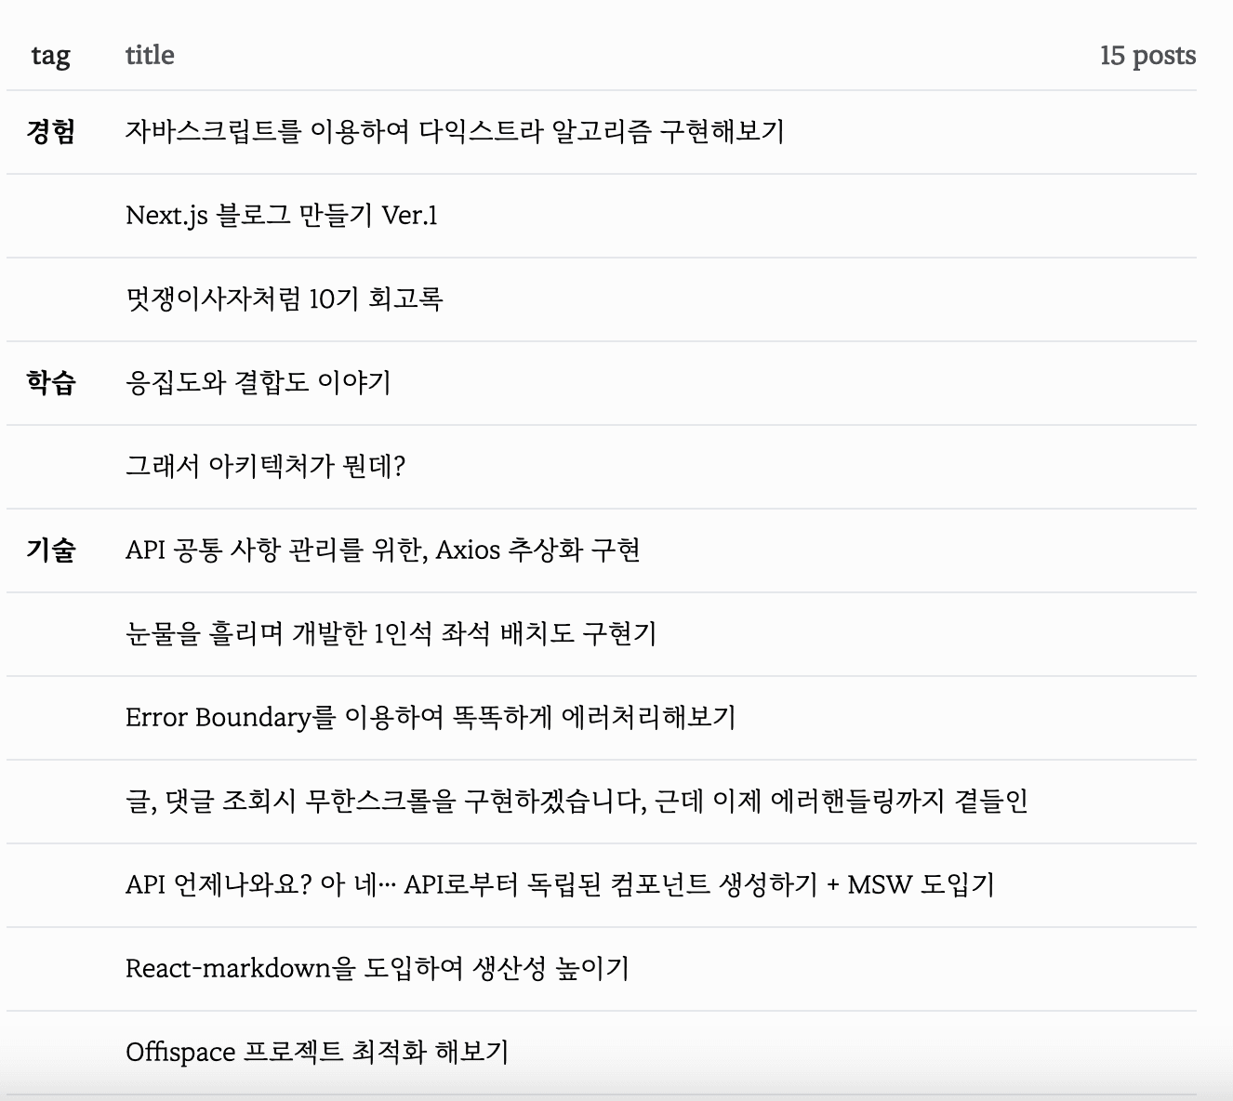
Task: Select the 경험 tag
Action: point(51,132)
